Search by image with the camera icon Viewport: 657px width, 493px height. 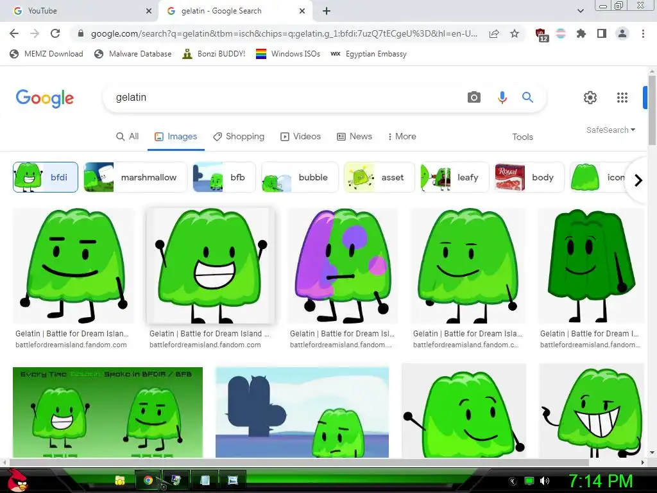(474, 98)
